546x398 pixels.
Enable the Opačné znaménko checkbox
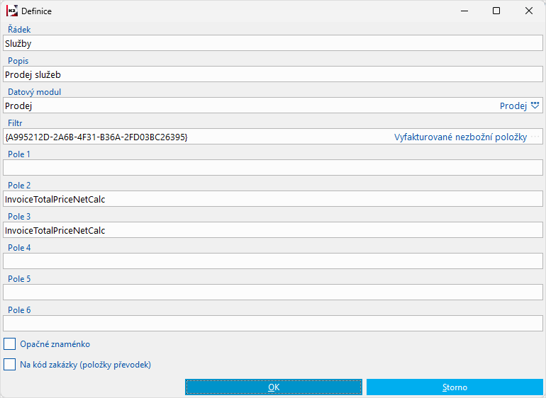9,343
